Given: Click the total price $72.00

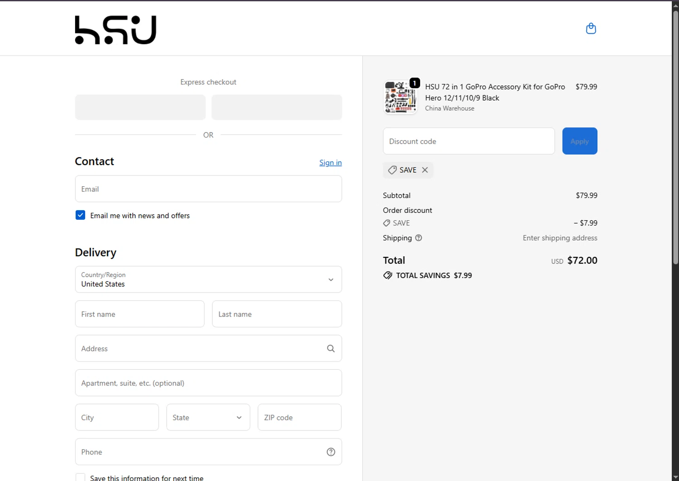Looking at the screenshot, I should (582, 260).
